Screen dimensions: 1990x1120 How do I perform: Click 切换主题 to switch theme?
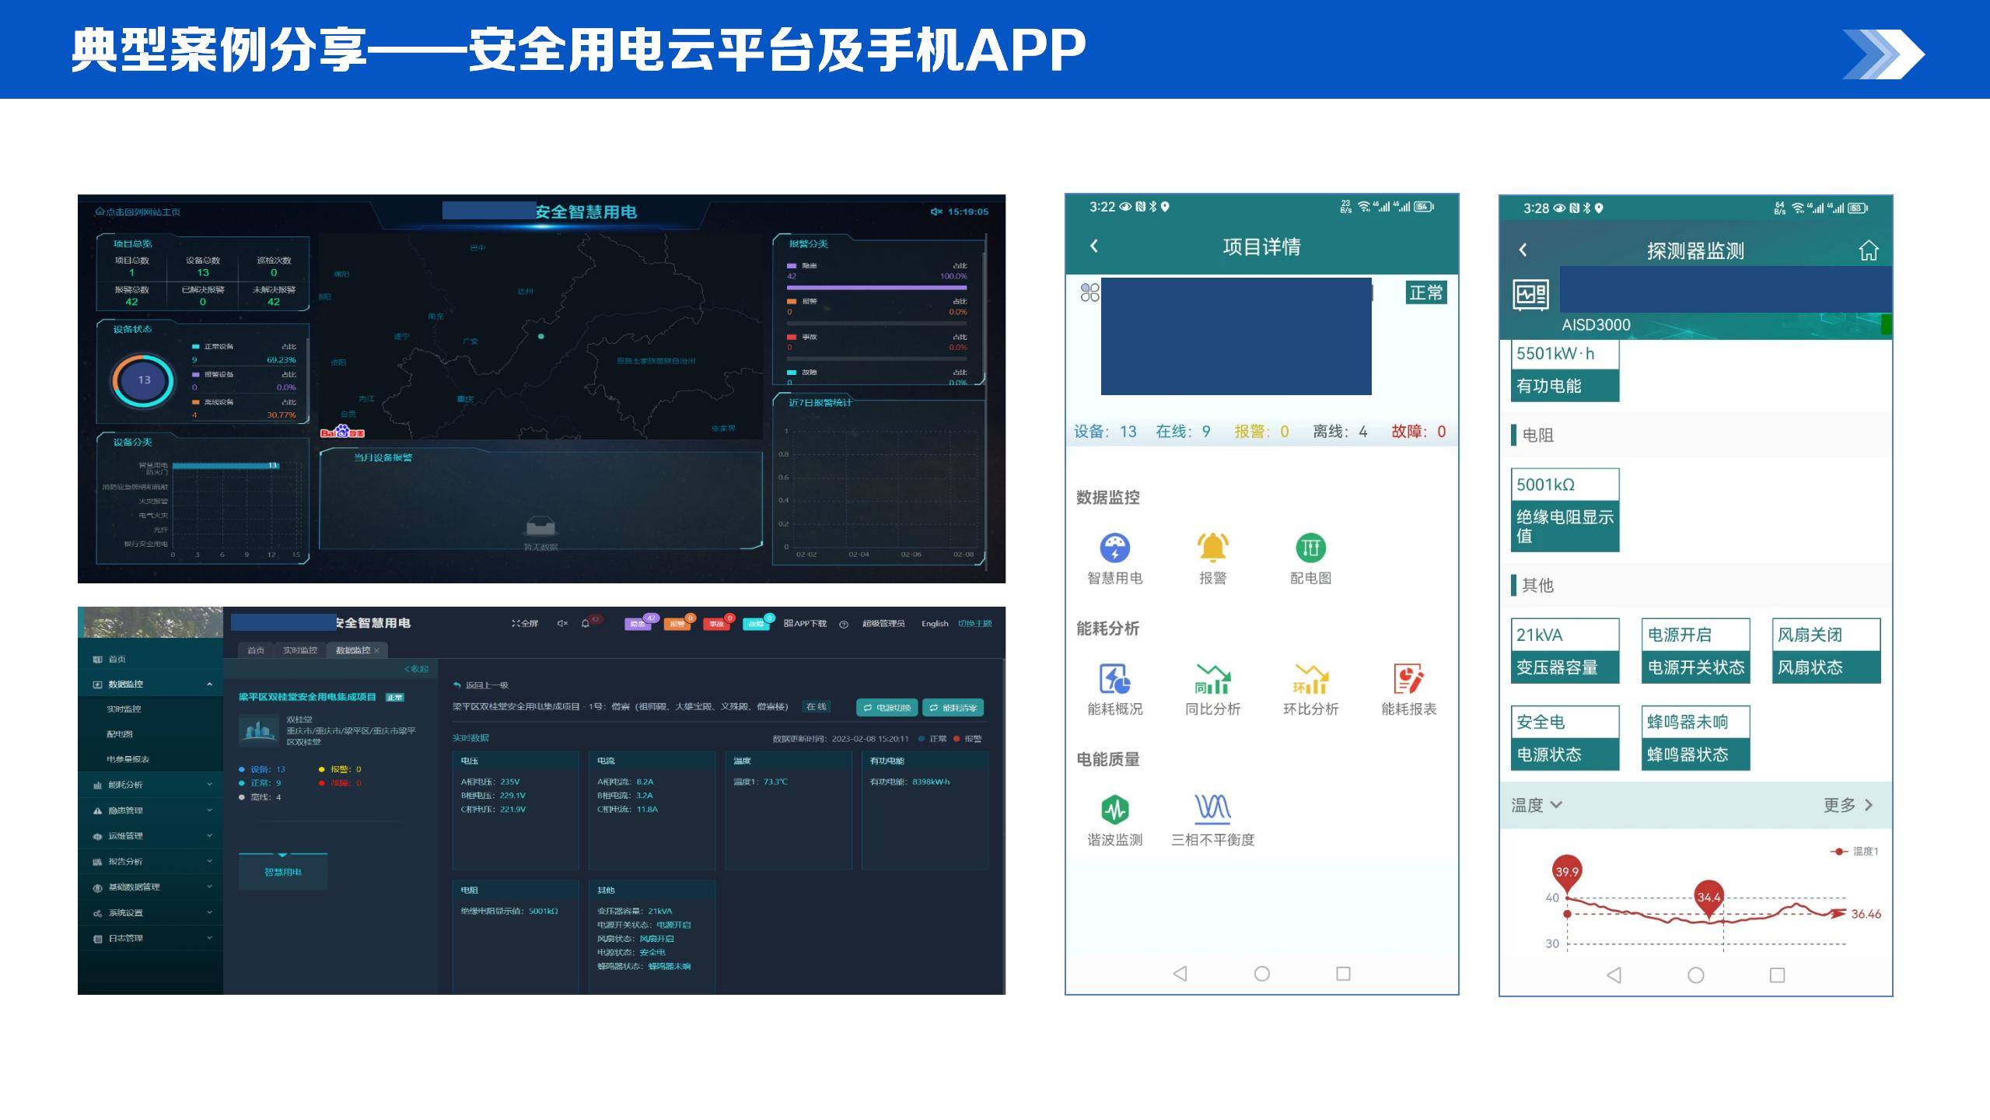click(974, 624)
